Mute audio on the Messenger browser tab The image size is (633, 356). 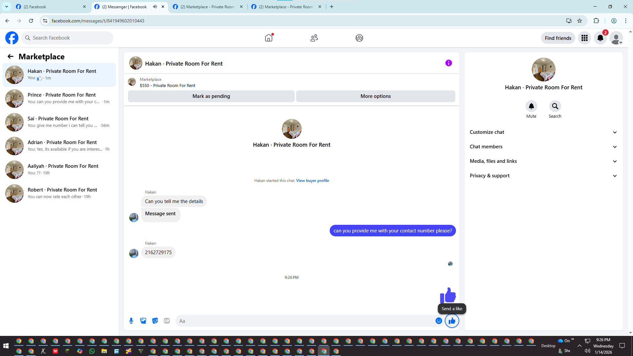155,7
